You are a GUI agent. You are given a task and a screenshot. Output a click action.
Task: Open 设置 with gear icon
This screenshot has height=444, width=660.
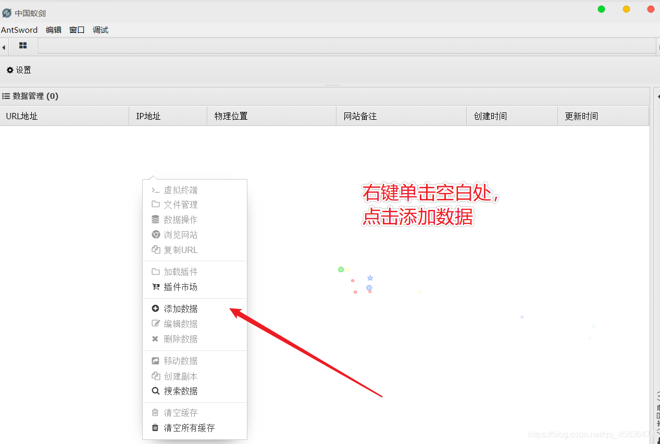[19, 70]
